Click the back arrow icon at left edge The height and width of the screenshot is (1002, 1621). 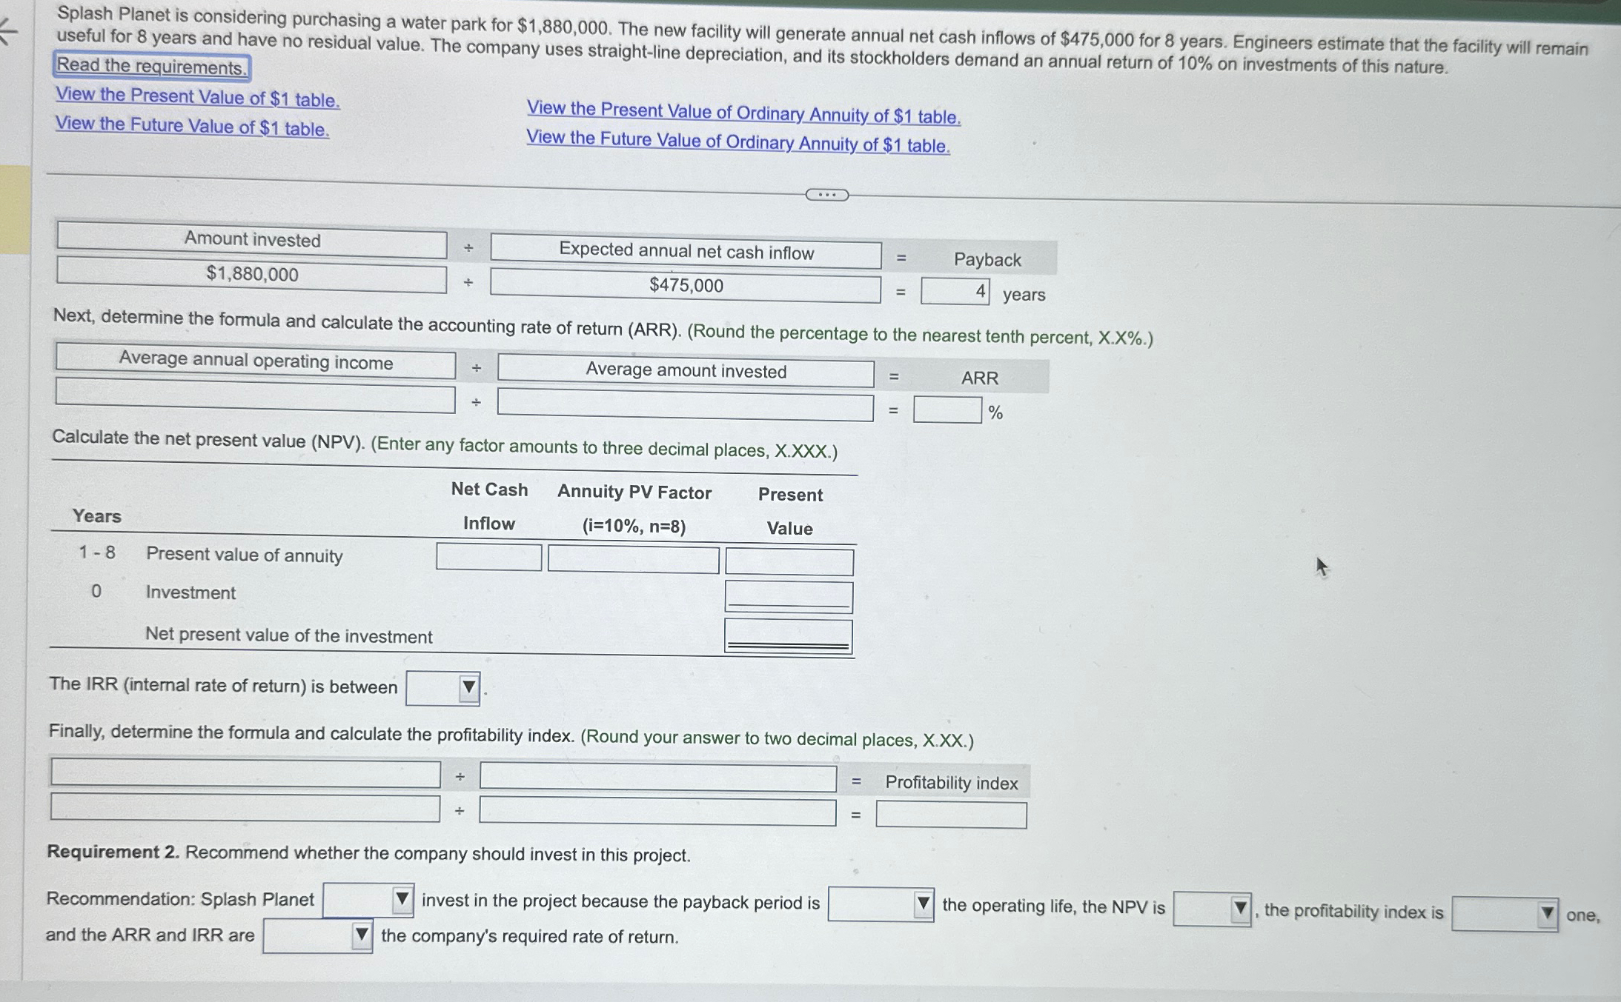(x=9, y=33)
